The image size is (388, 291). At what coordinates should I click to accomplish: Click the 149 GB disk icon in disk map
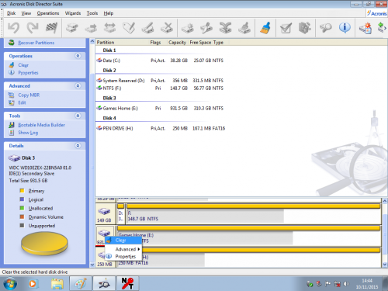[x=104, y=212]
